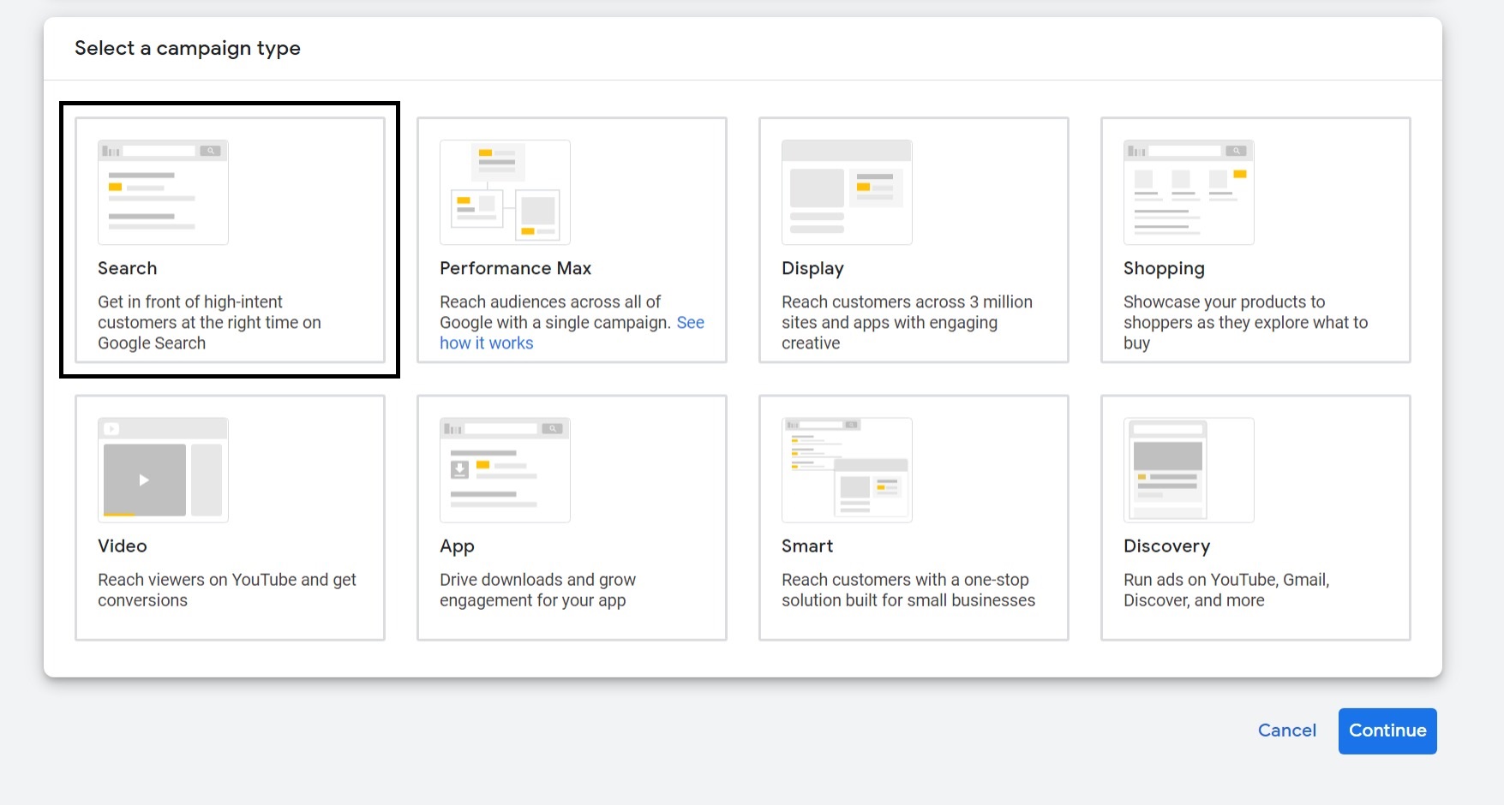Select the App campaign download illustration

point(505,470)
